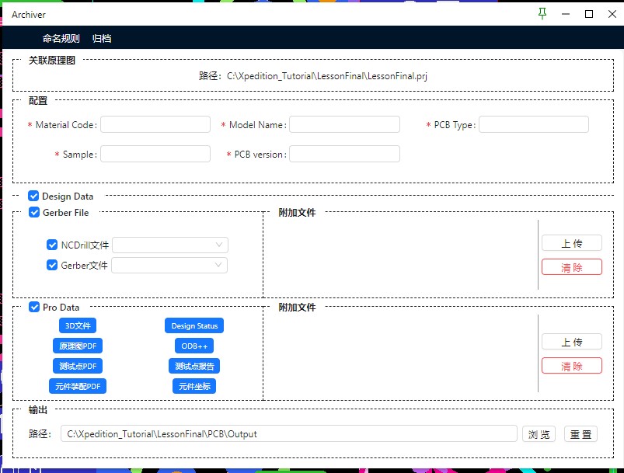Click the 元件装配PDF button
624x473 pixels.
77,386
